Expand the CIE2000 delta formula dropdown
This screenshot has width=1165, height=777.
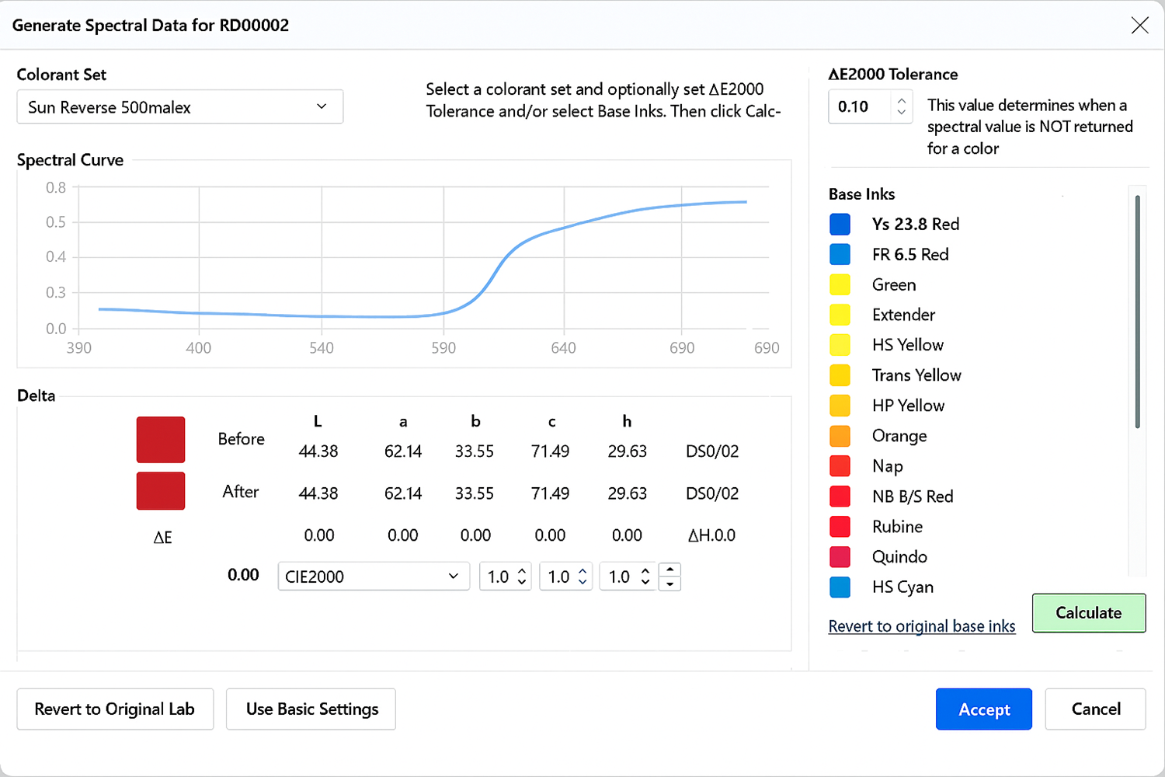pos(373,577)
